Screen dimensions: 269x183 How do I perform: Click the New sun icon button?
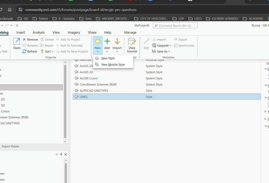(x=98, y=41)
